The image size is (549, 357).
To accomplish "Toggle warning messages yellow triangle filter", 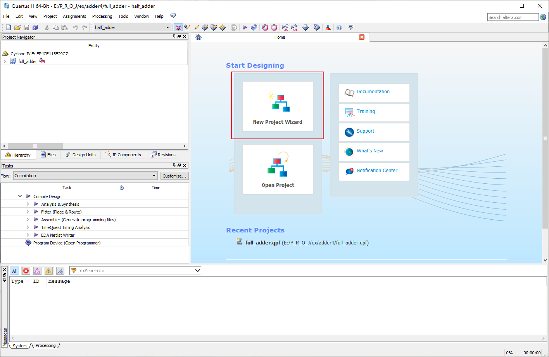I will pyautogui.click(x=48, y=271).
